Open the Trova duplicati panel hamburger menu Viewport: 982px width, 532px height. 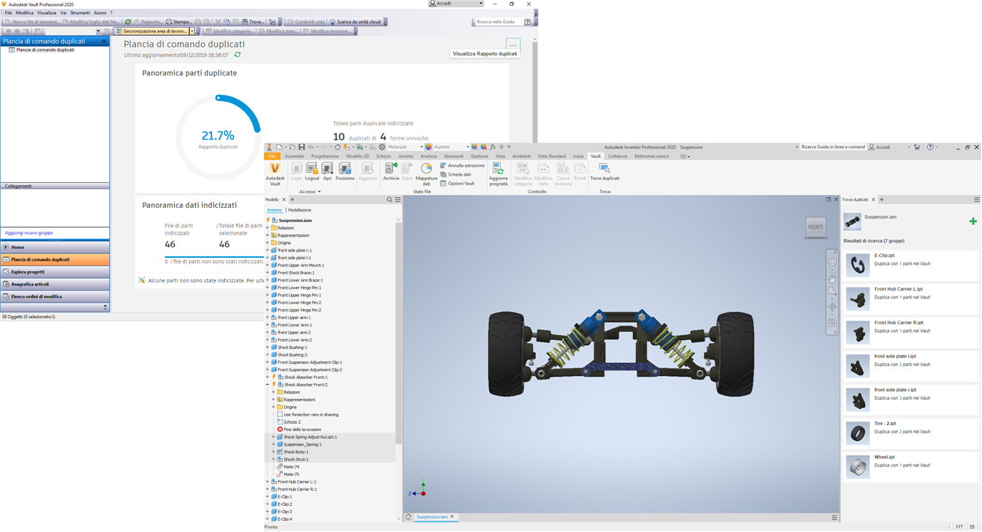[x=977, y=199]
